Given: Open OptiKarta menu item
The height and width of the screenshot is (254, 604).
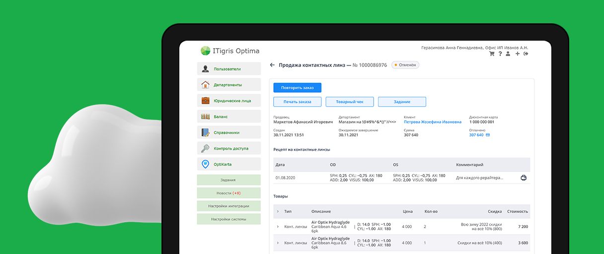Looking at the screenshot, I should pyautogui.click(x=229, y=164).
